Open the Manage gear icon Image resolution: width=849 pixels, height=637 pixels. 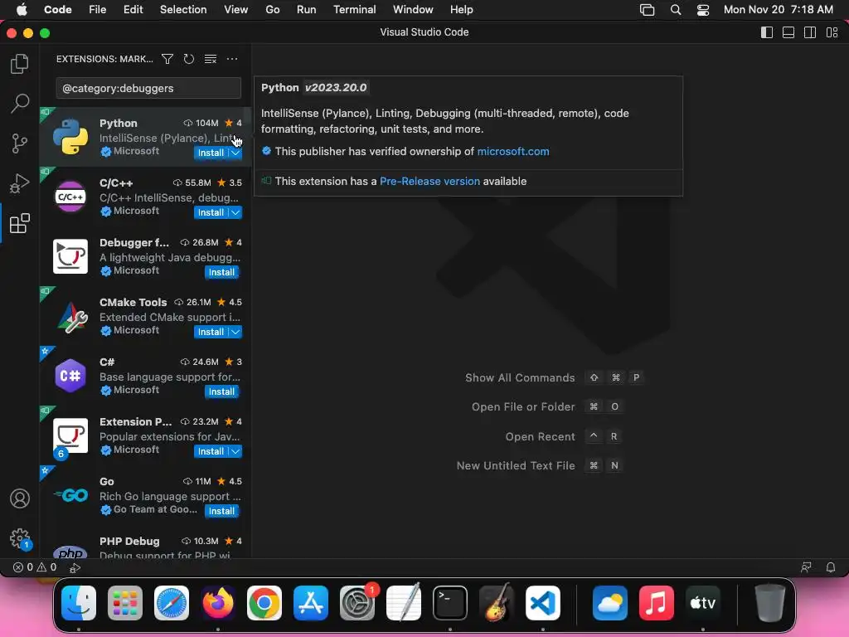click(x=20, y=538)
